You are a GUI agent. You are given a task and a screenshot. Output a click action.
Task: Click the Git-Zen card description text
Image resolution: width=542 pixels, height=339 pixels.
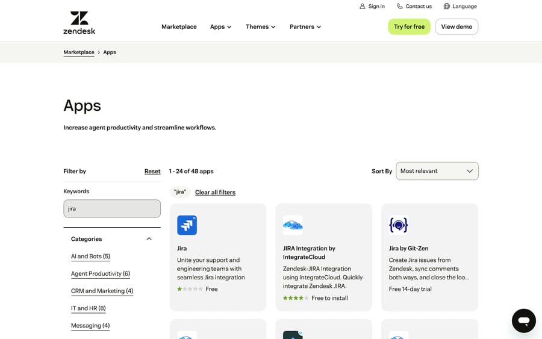[x=429, y=269]
